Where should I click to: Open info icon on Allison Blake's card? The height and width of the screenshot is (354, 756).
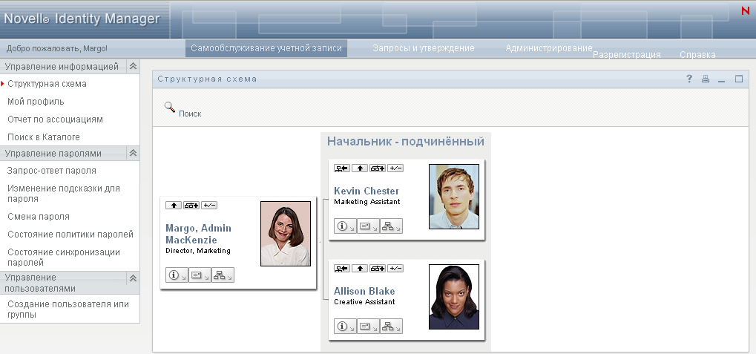coord(345,327)
